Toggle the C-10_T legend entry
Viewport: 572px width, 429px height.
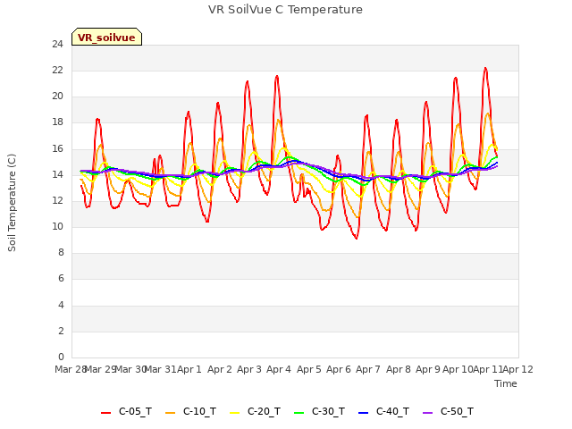pyautogui.click(x=190, y=411)
